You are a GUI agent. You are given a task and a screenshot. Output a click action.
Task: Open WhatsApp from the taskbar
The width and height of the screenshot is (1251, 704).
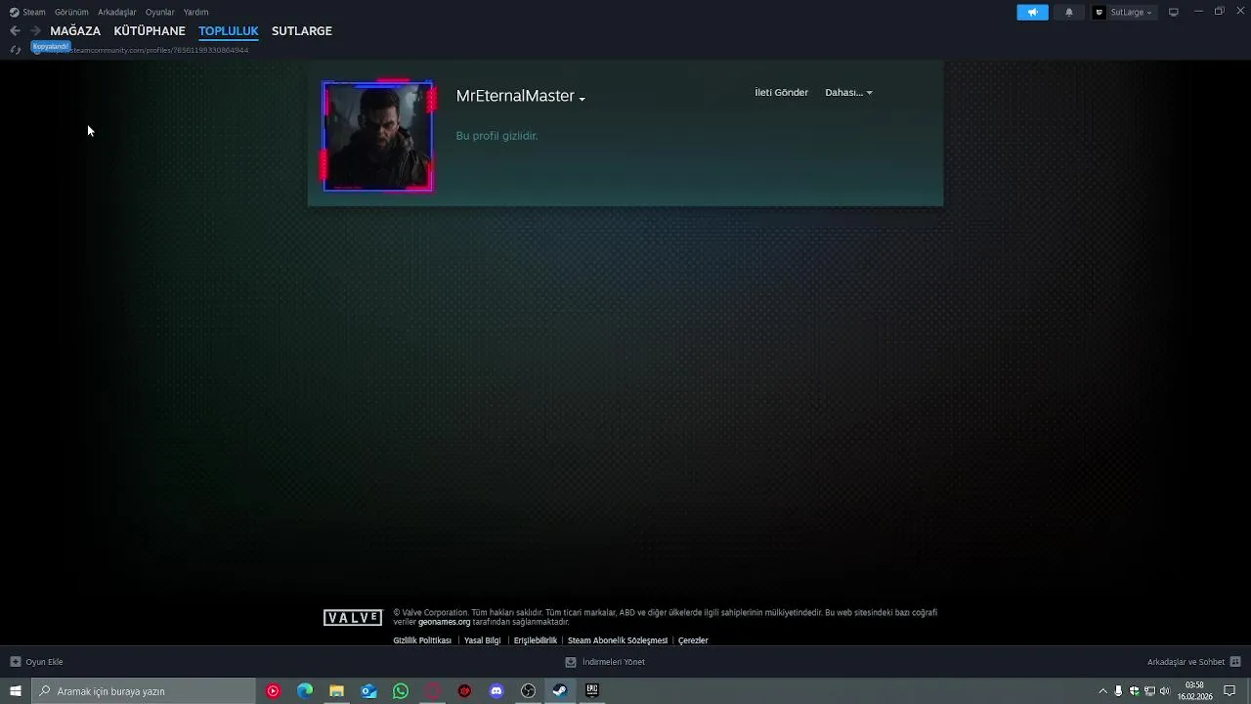click(x=401, y=691)
